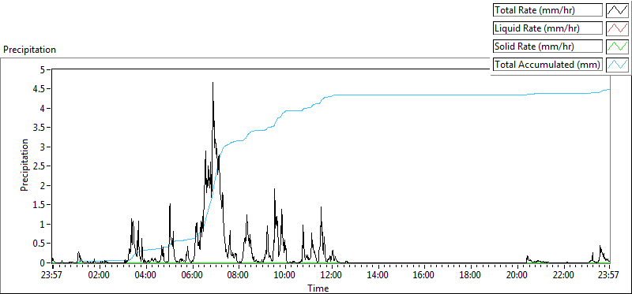Click the 20:00 time tick label
This screenshot has height=294, width=632.
coord(517,275)
